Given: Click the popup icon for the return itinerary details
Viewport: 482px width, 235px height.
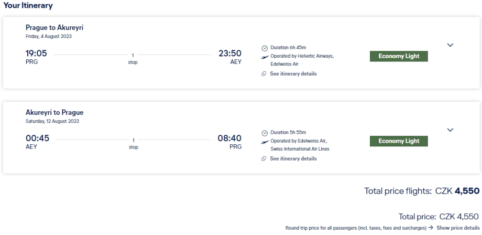Looking at the screenshot, I should (x=264, y=159).
